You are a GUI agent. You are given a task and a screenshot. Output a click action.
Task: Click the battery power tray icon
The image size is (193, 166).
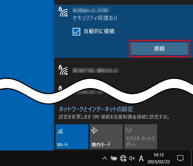pyautogui.click(x=114, y=158)
